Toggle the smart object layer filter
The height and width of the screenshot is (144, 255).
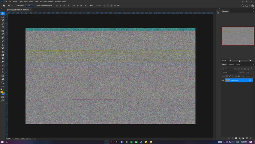(248, 69)
